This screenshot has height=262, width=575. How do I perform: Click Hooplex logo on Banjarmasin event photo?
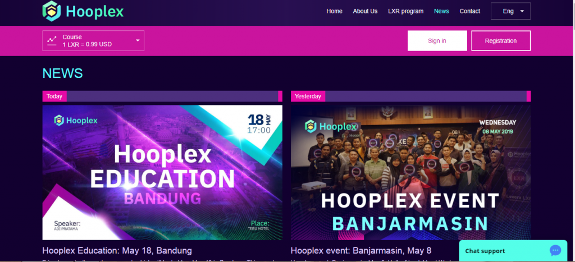331,126
